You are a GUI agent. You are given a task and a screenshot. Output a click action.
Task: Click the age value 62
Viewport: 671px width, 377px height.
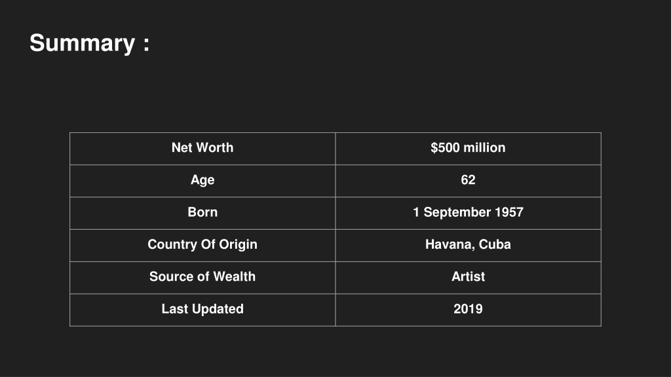pos(468,181)
